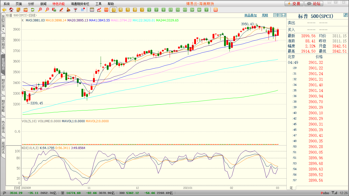The width and height of the screenshot is (349, 196).
Task: Click the 商品叠加 link
Action: click(x=250, y=15)
